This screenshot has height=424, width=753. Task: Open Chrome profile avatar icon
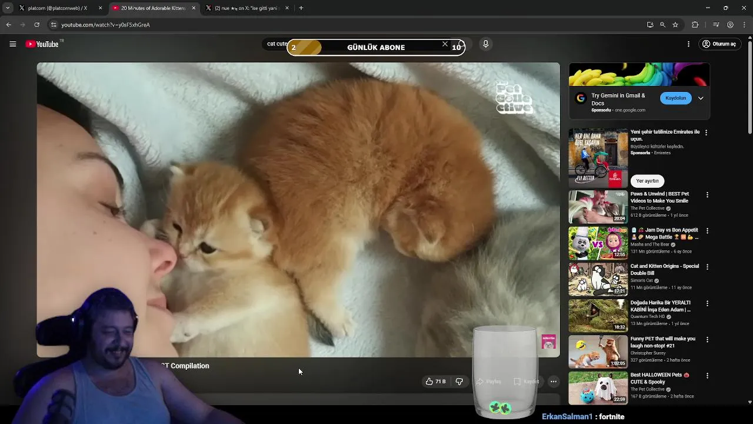point(730,25)
